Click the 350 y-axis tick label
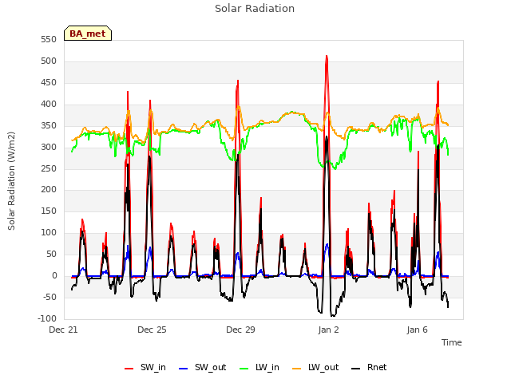This screenshot has height=383, width=511. pyautogui.click(x=49, y=126)
